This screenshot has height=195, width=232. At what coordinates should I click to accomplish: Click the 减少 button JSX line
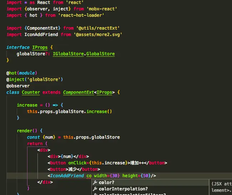click(x=74, y=169)
